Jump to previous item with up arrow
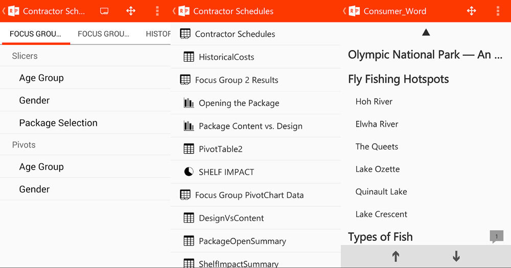Image resolution: width=511 pixels, height=268 pixels. 396,257
